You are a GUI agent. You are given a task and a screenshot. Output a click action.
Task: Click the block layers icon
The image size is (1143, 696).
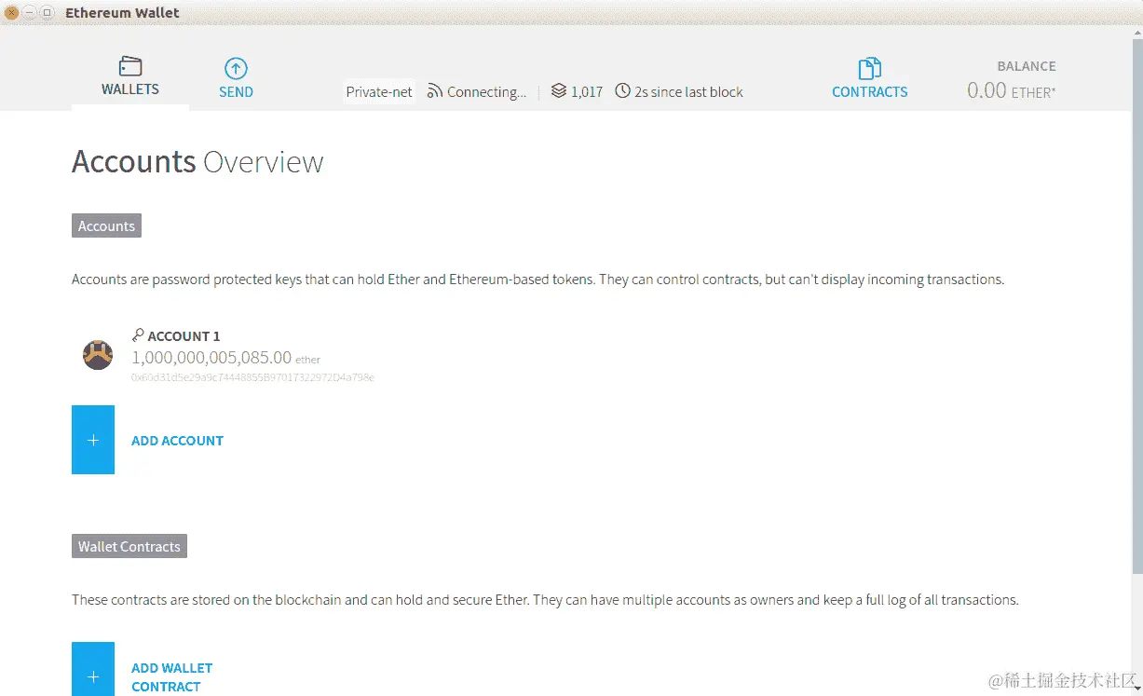click(559, 91)
